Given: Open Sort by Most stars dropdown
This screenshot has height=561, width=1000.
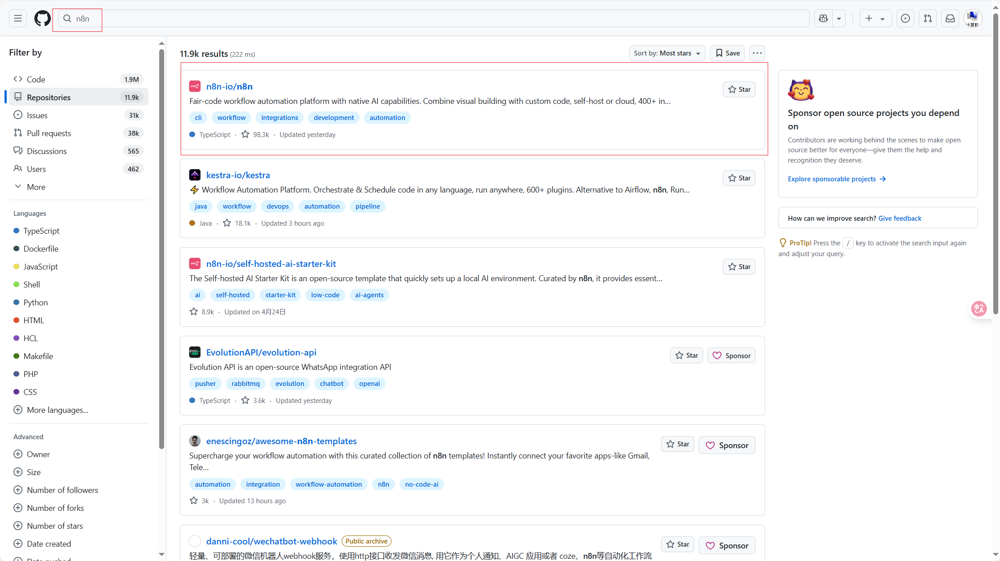Looking at the screenshot, I should (667, 53).
